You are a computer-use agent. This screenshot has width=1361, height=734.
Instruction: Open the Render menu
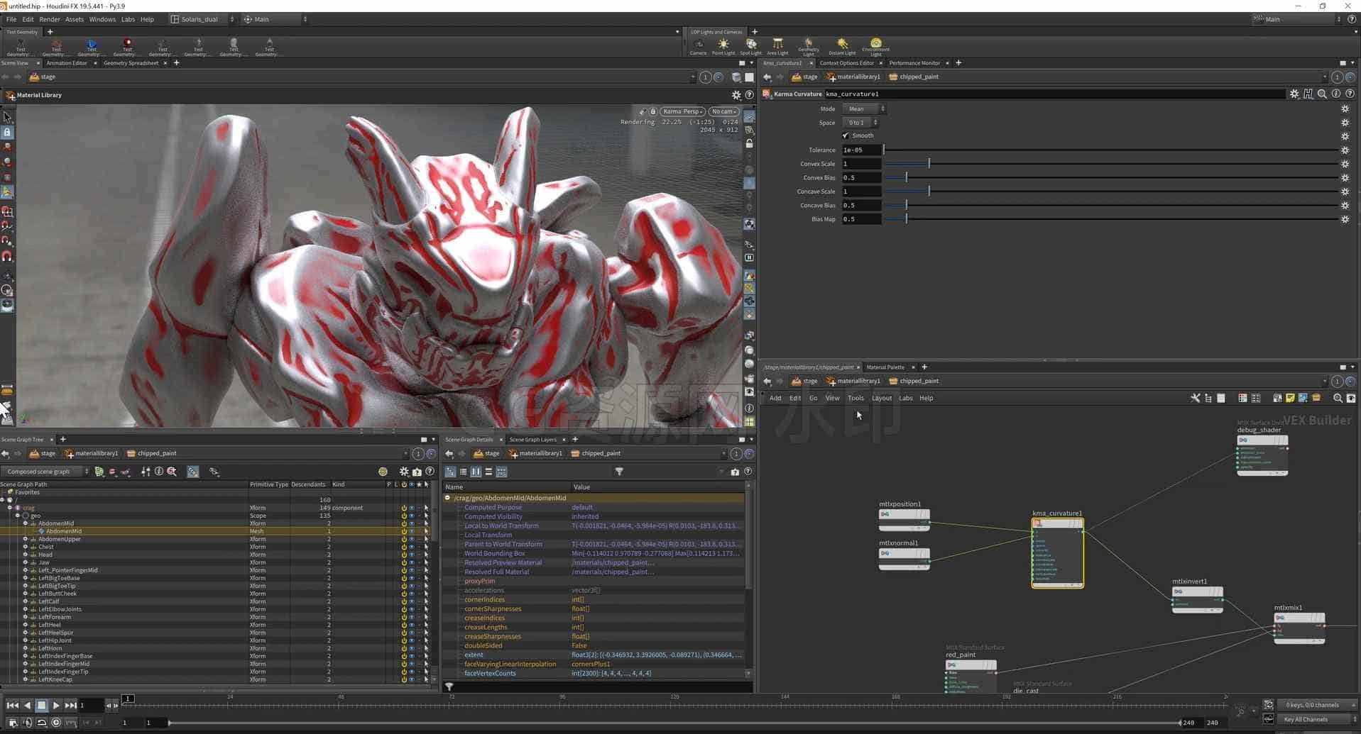[x=50, y=19]
